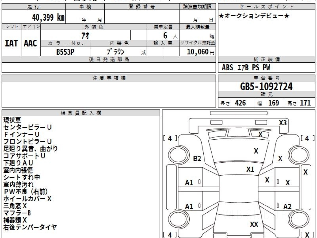Select the 車台番号 header

click(x=267, y=78)
